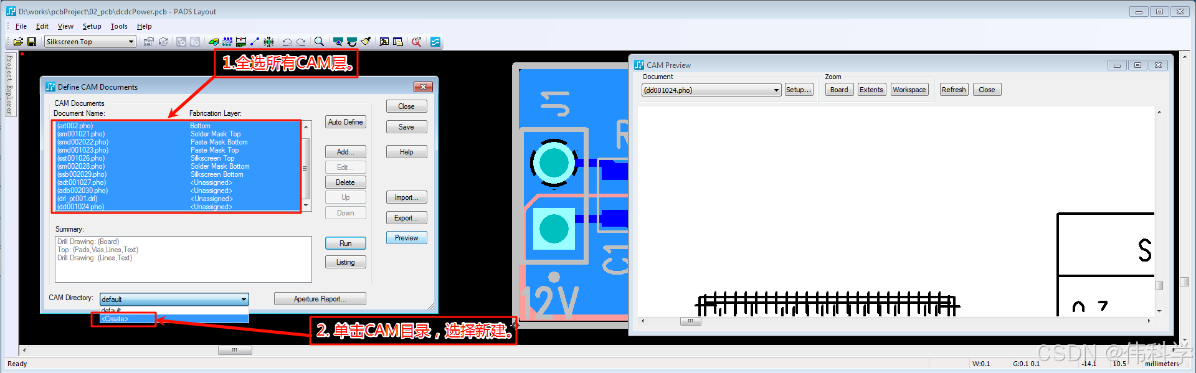
Task: Open the Drafting toolbar icon
Action: (214, 42)
